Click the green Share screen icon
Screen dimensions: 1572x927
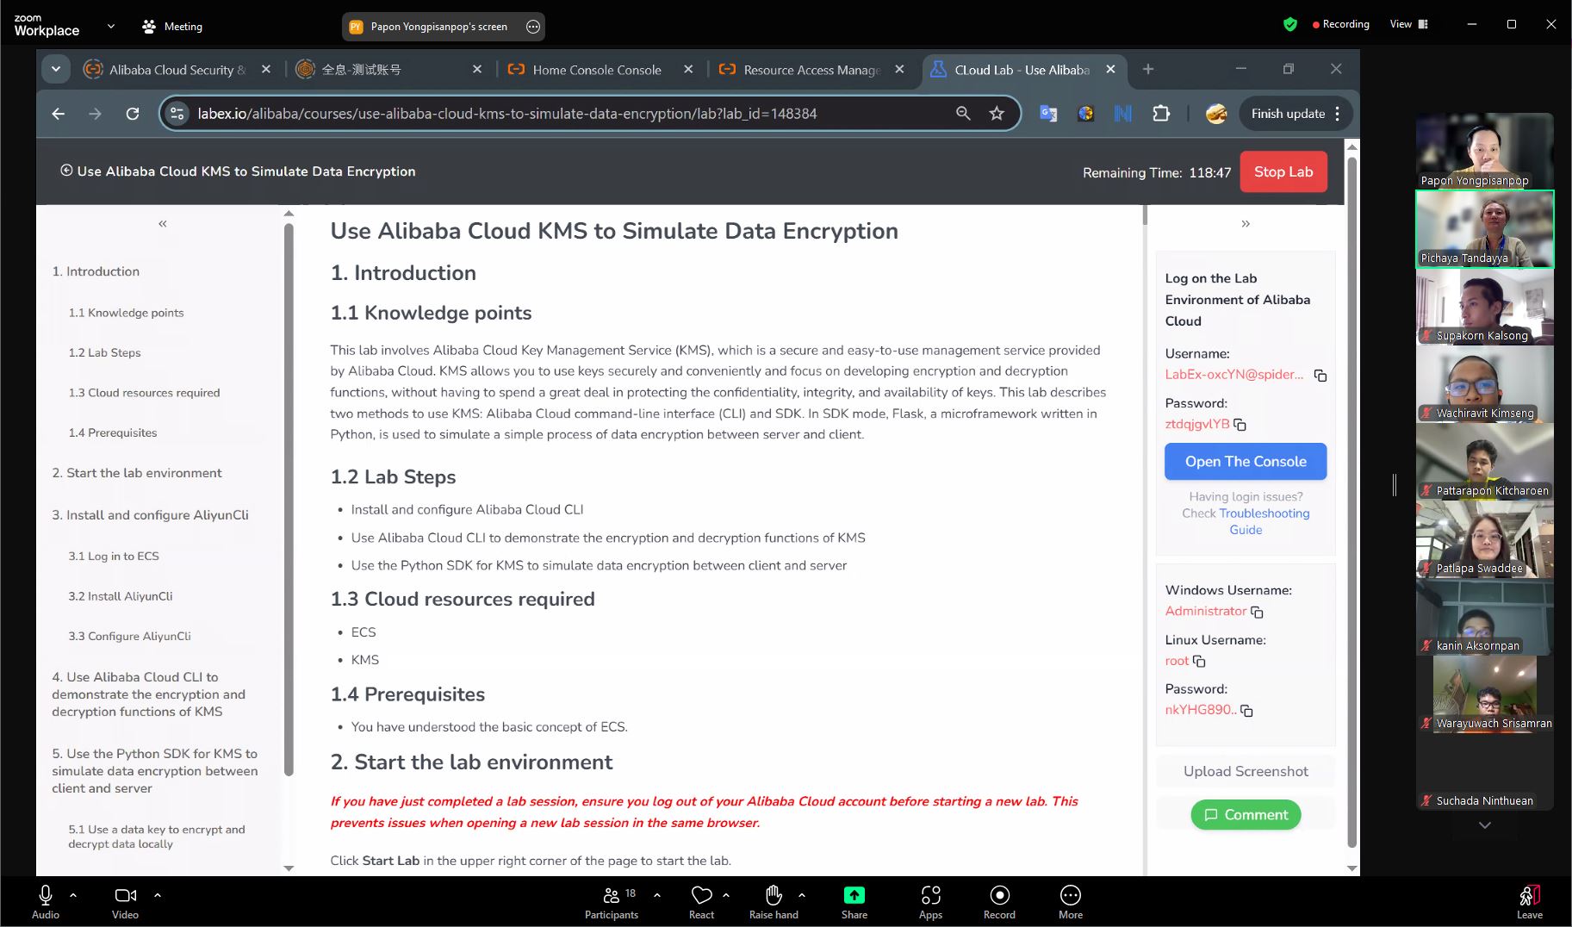[854, 896]
